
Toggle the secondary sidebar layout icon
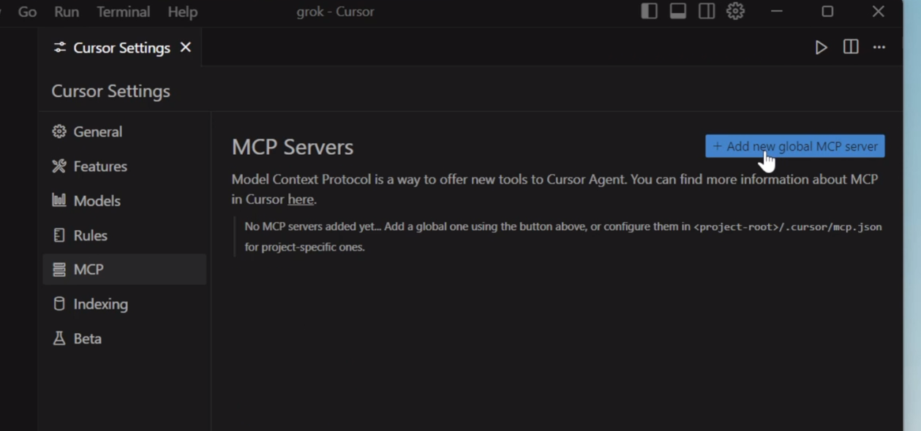pos(707,12)
